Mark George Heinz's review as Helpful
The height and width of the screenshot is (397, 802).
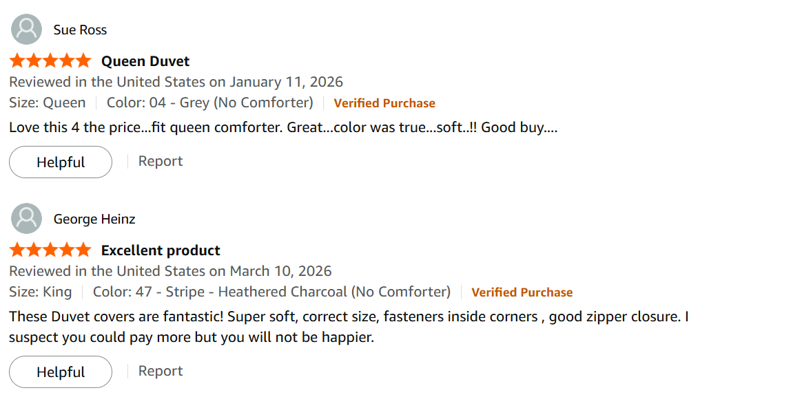point(61,372)
